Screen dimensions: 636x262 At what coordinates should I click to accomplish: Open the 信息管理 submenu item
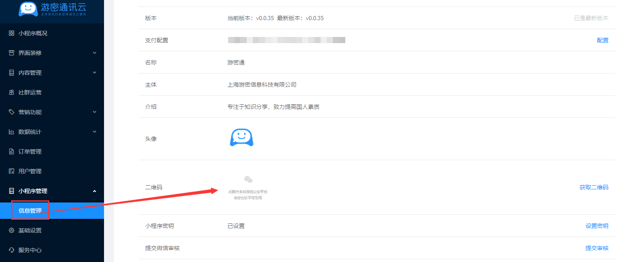pyautogui.click(x=30, y=211)
